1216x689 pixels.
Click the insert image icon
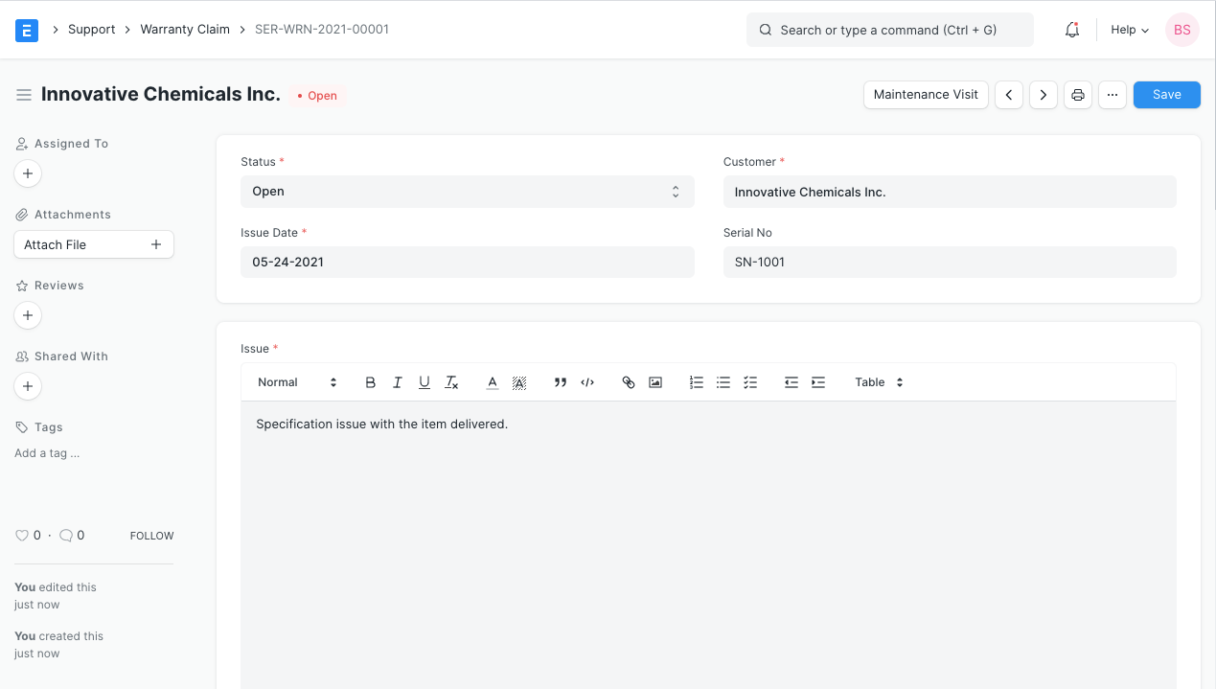coord(655,382)
